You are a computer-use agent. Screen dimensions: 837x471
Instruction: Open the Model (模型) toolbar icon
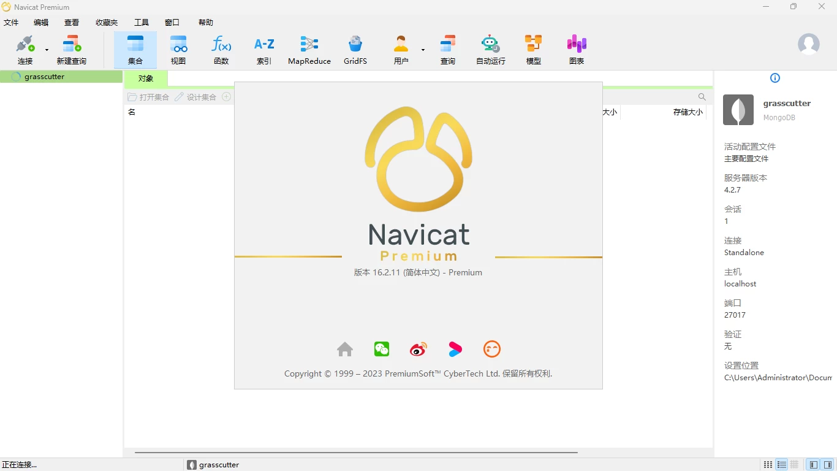click(x=534, y=50)
